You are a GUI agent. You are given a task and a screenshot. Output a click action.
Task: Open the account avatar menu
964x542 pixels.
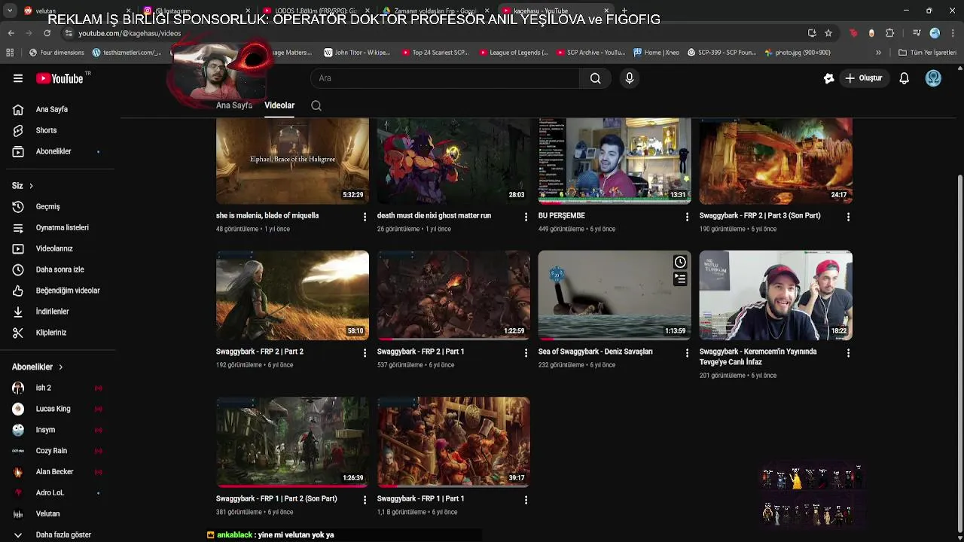pos(933,78)
